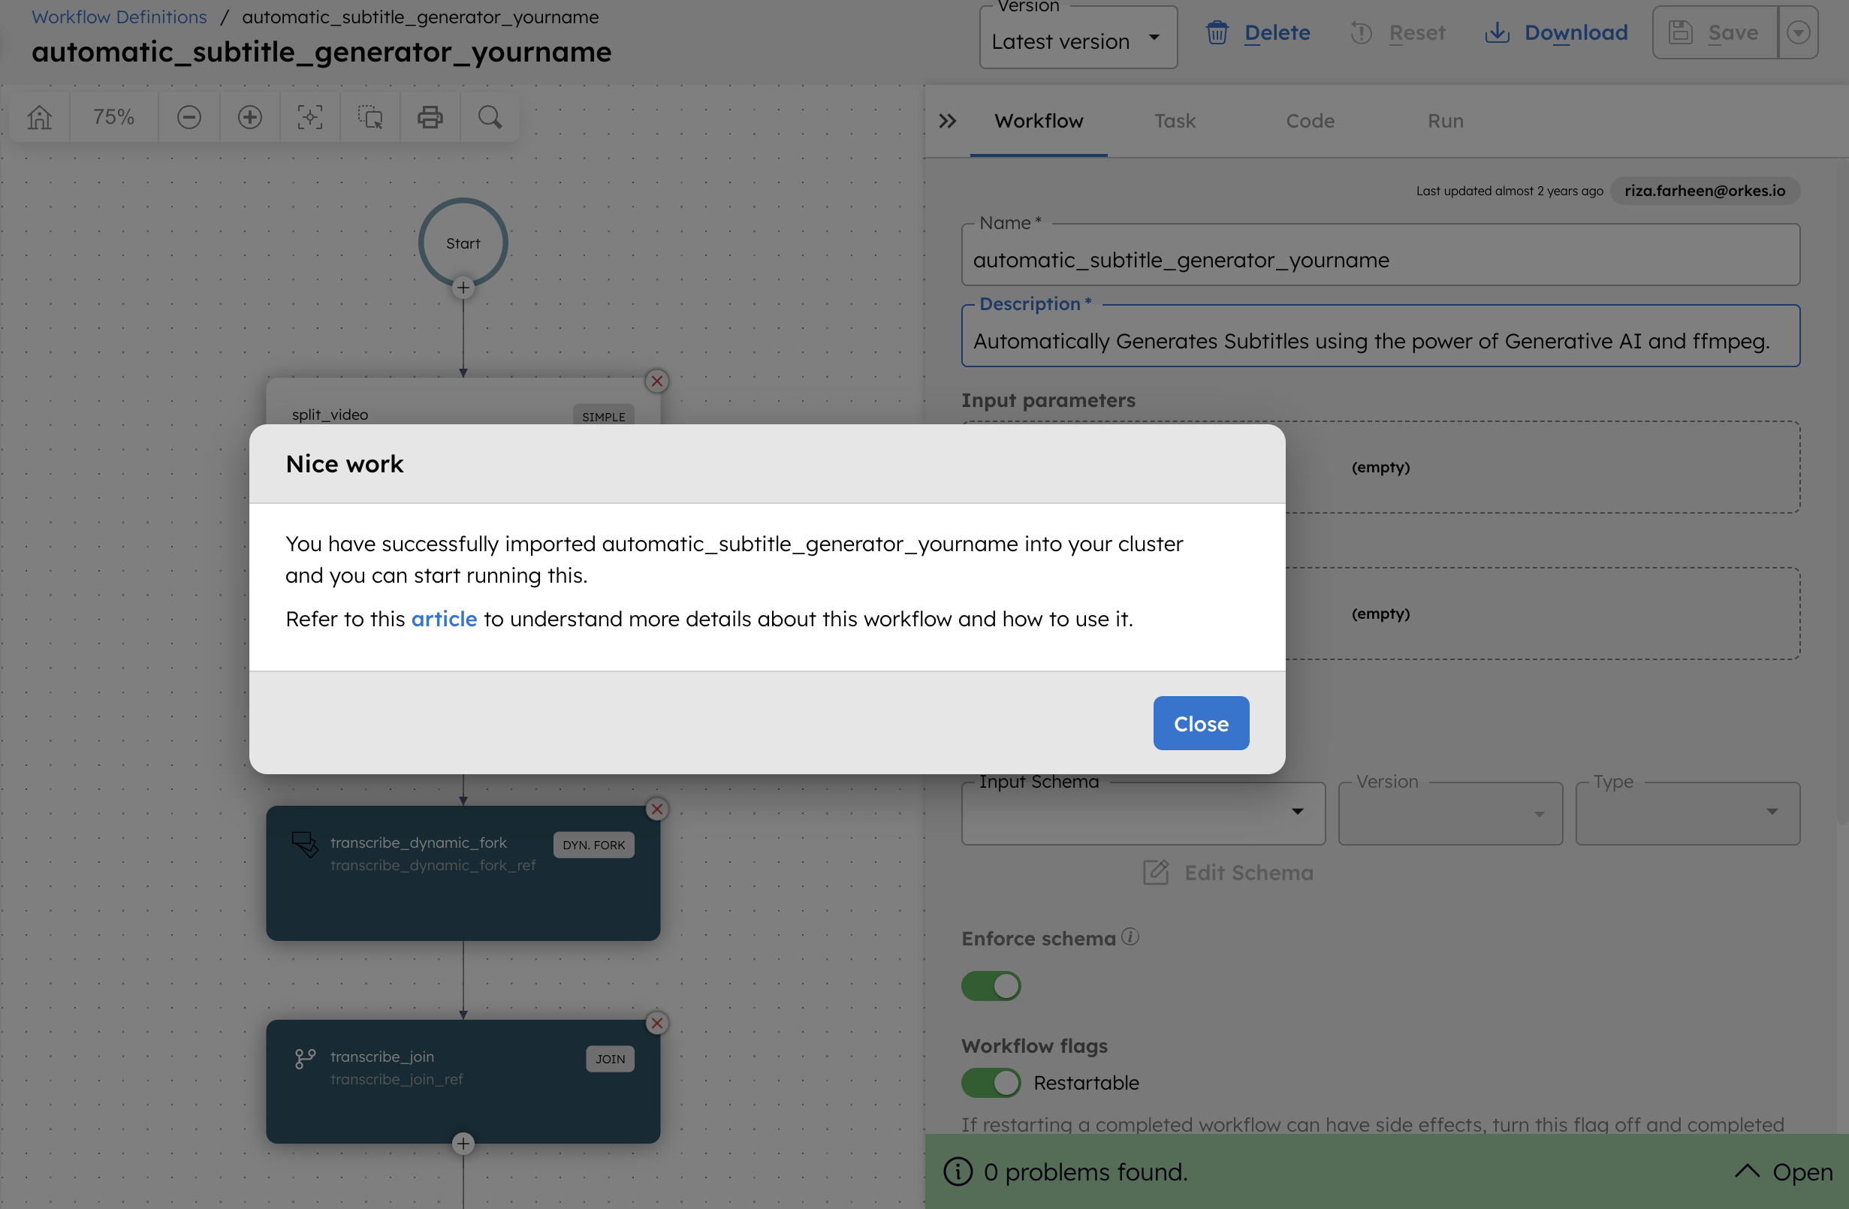Open the save options arrow menu

click(x=1798, y=32)
